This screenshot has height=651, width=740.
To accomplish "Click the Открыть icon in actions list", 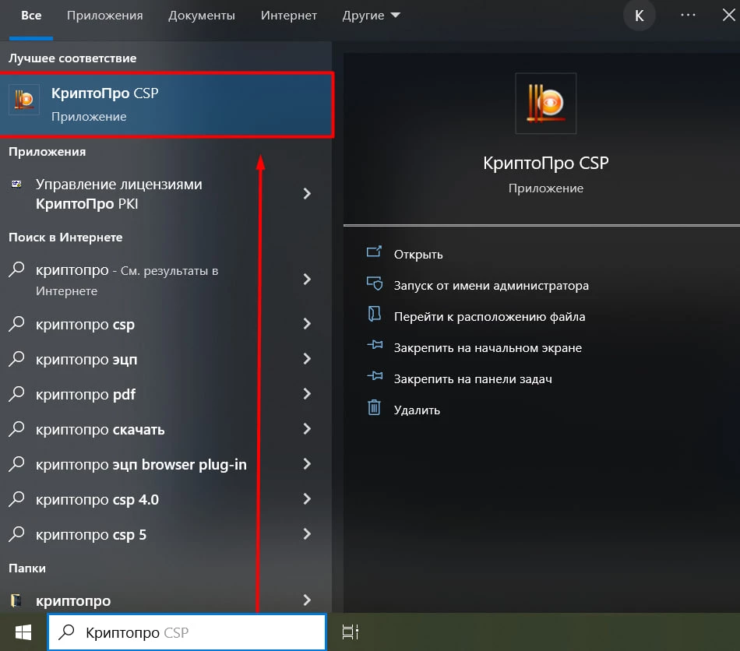I will click(374, 252).
